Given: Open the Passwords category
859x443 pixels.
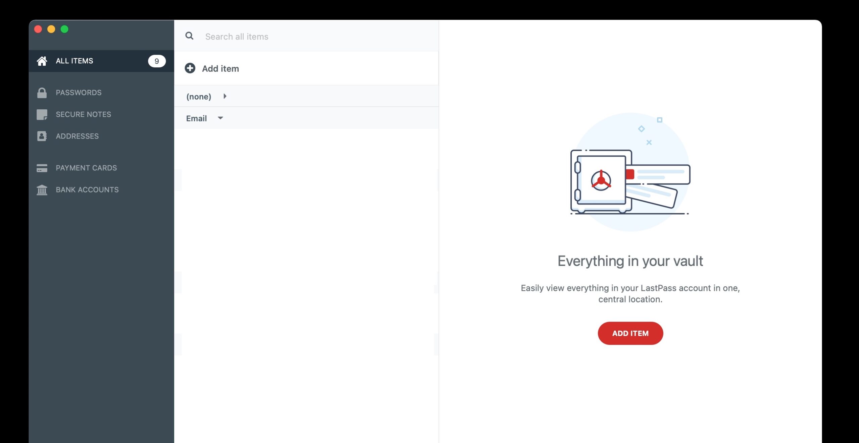Looking at the screenshot, I should click(x=79, y=93).
